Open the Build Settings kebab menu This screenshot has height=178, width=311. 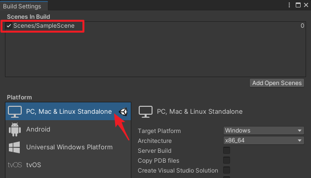[289, 5]
